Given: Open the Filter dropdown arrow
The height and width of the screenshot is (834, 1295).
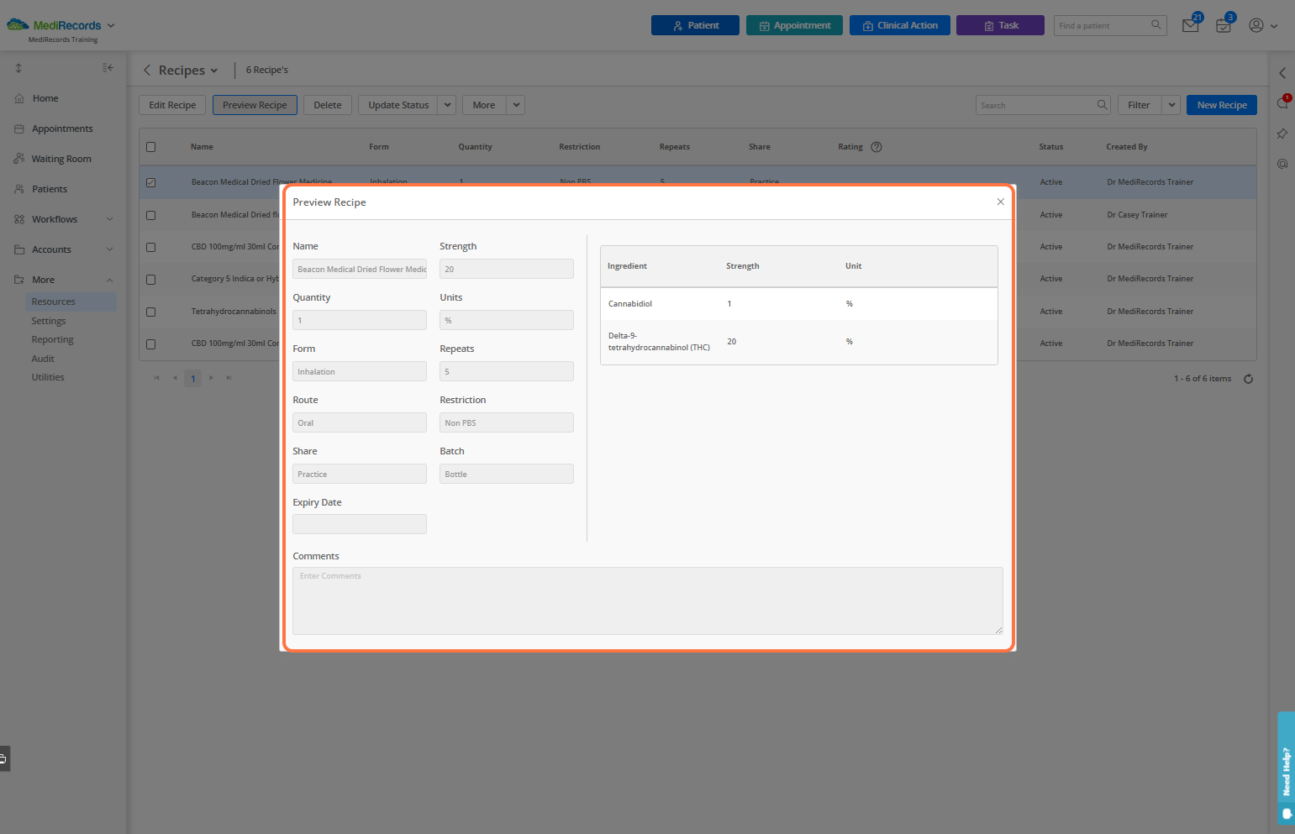Looking at the screenshot, I should pos(1171,105).
